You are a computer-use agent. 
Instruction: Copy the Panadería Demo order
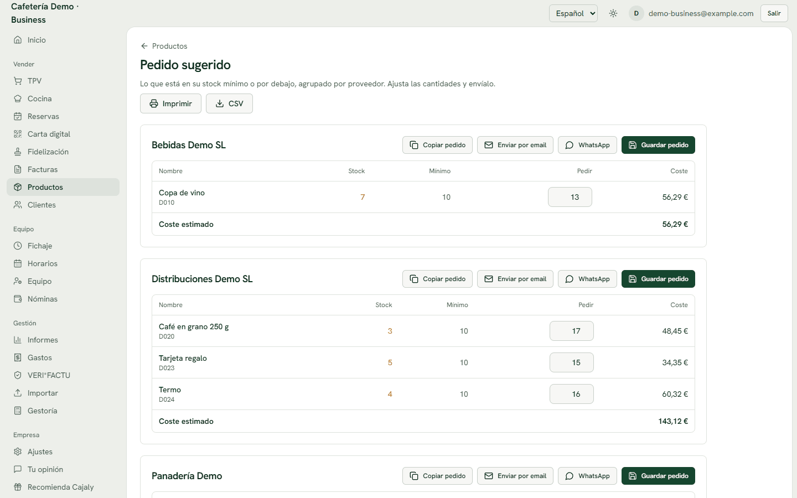(437, 476)
